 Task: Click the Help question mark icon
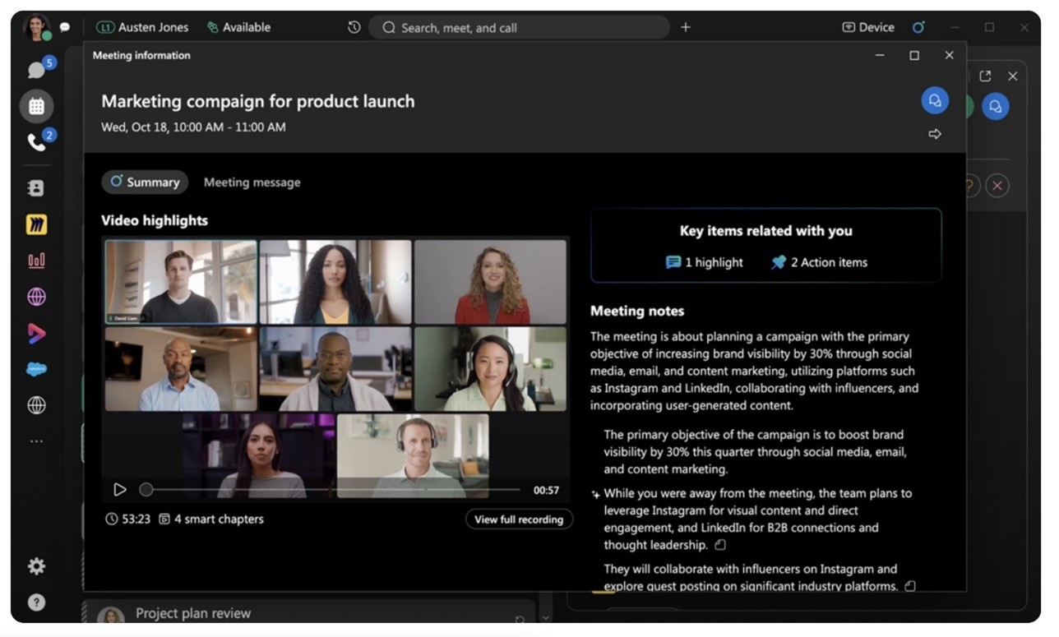[x=36, y=602]
